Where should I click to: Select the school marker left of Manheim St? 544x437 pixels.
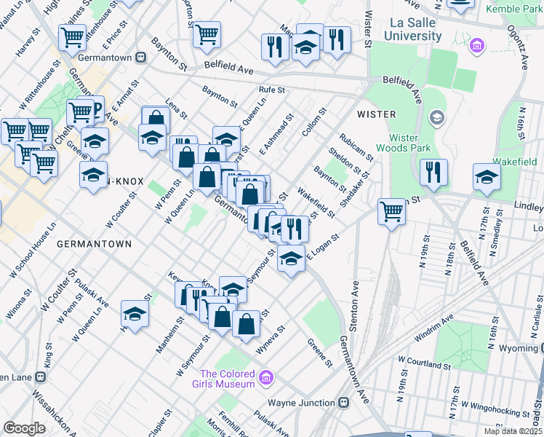coord(135,315)
